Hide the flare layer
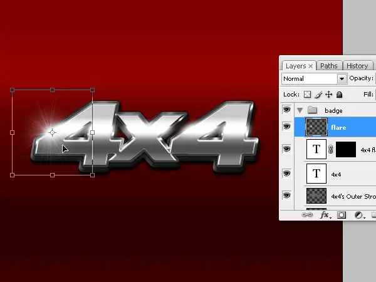 (286, 127)
